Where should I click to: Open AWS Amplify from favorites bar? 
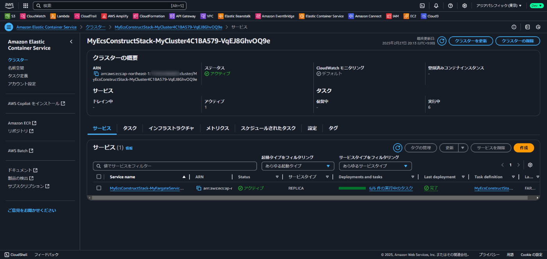coord(115,16)
